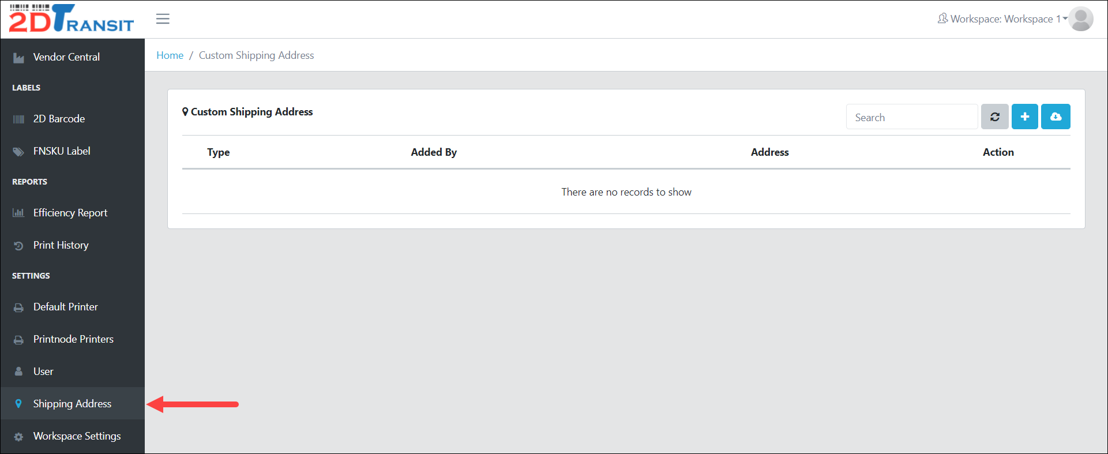Click the blue plus add-address button

[x=1024, y=117]
